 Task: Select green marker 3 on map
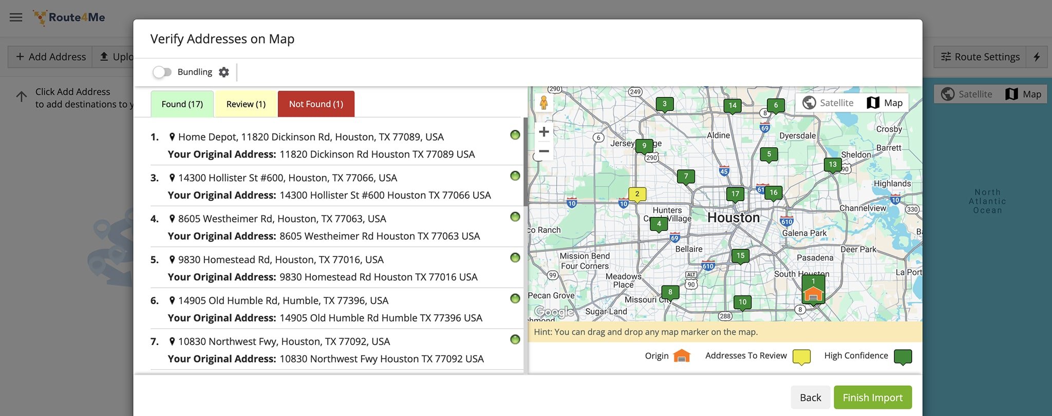click(x=664, y=105)
